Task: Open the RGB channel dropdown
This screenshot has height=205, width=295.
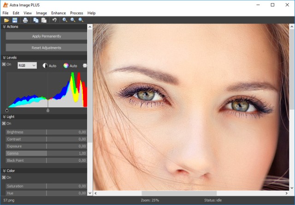Action: click(27, 65)
